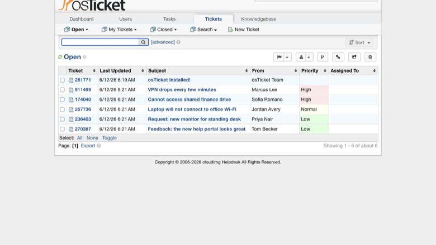Click 'Showing 1 - 6 of about 6'
Viewport: 436px width, 245px height.
(x=350, y=146)
